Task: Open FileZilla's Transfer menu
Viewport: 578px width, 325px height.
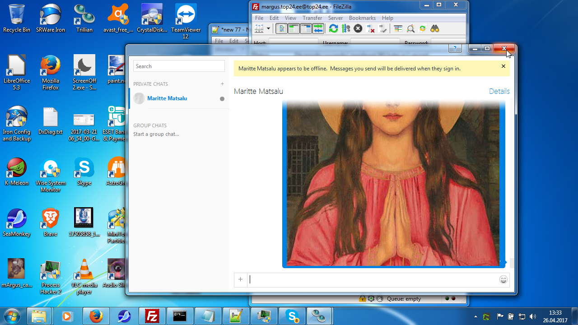Action: point(312,18)
